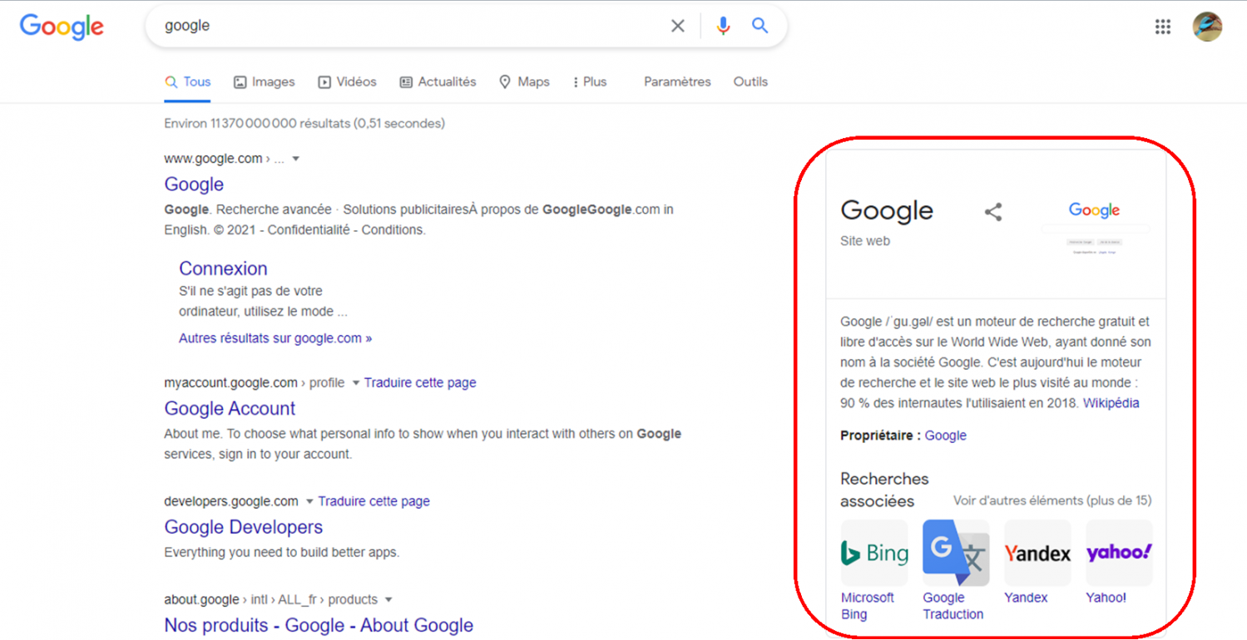Focus the search field containing google
The height and width of the screenshot is (640, 1247).
click(x=412, y=26)
